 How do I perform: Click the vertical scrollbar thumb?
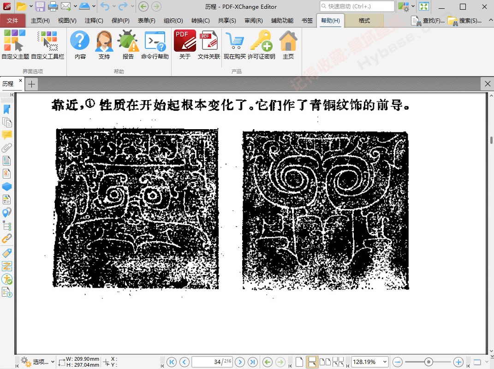point(491,140)
